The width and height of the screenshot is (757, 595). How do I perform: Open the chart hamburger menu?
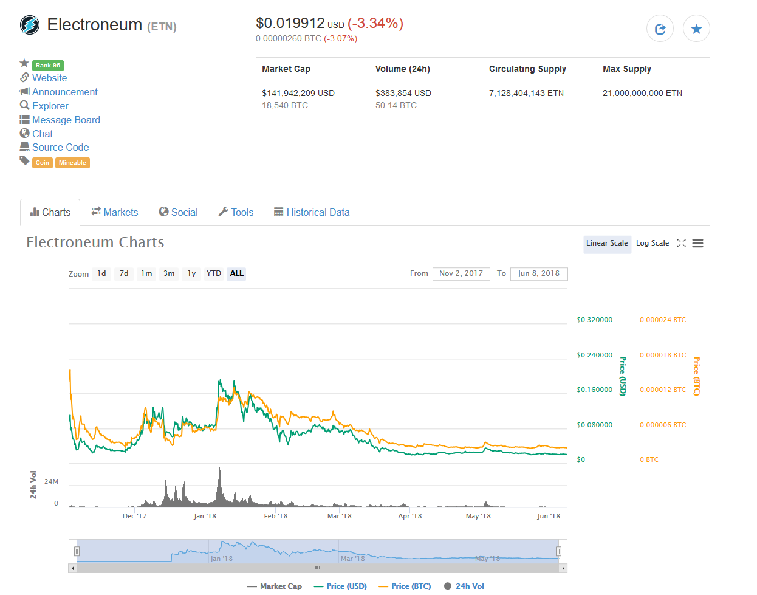[x=697, y=243]
